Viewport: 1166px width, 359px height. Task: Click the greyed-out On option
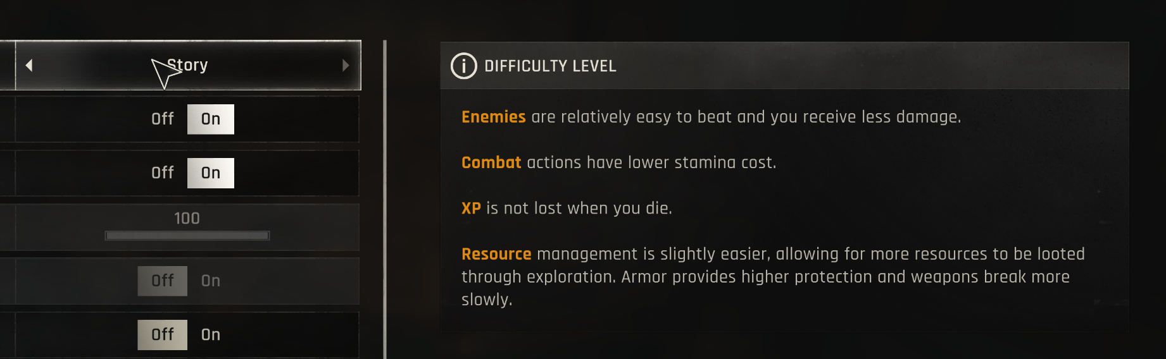tap(211, 281)
